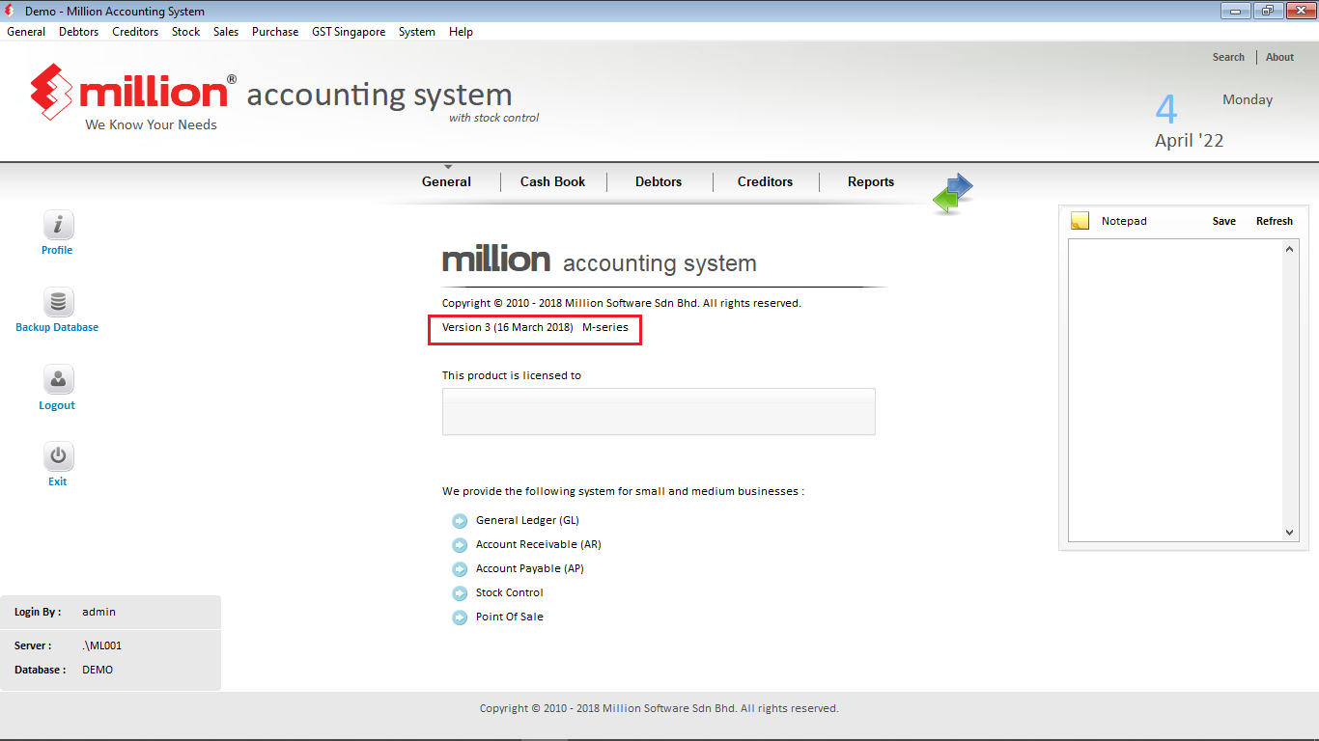Image resolution: width=1319 pixels, height=741 pixels.
Task: Open the General menu in the menu bar
Action: click(x=26, y=32)
